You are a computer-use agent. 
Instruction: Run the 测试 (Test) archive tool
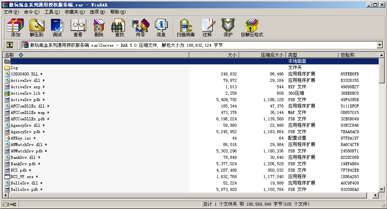57,28
